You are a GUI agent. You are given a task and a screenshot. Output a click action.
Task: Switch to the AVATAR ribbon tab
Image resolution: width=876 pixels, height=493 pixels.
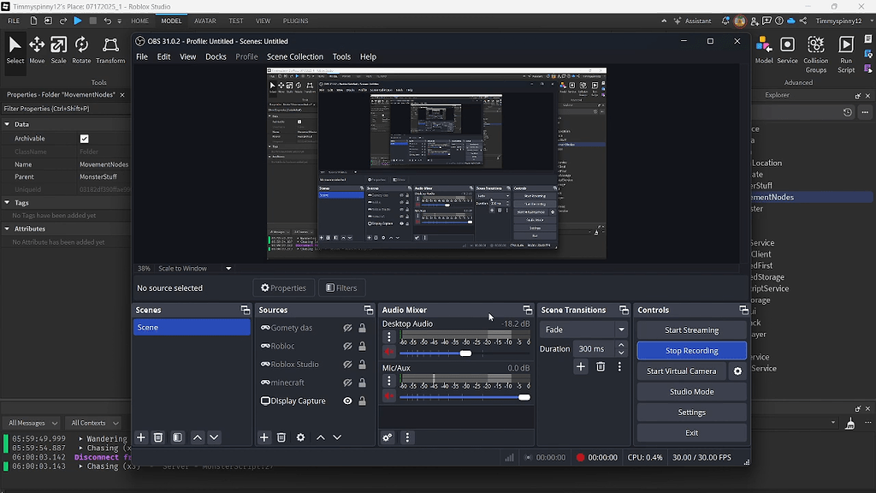(x=205, y=21)
